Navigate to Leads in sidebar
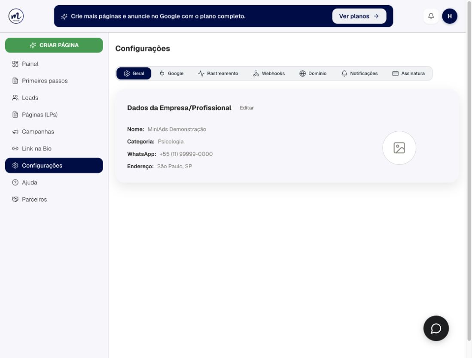Screen dimensions: 472x358 click(54, 98)
